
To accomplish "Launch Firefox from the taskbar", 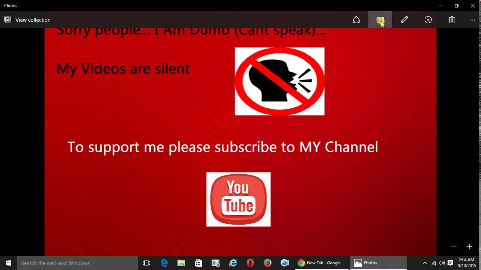I will [268, 263].
